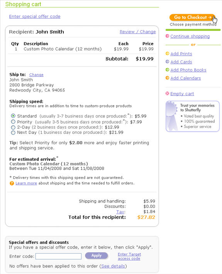The image size is (222, 274).
Task: Click the purple arrow icon beside Add Cards
Action: pos(167,62)
